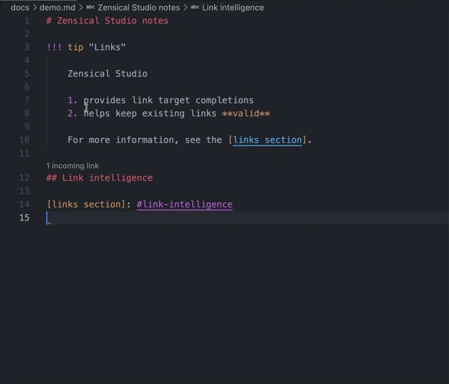449x384 pixels.
Task: Follow the 'links section' link on line 10
Action: pyautogui.click(x=267, y=140)
